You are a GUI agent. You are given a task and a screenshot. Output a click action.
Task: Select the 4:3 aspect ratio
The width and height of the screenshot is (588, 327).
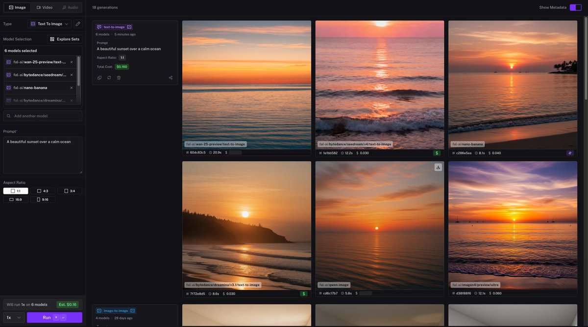point(43,191)
